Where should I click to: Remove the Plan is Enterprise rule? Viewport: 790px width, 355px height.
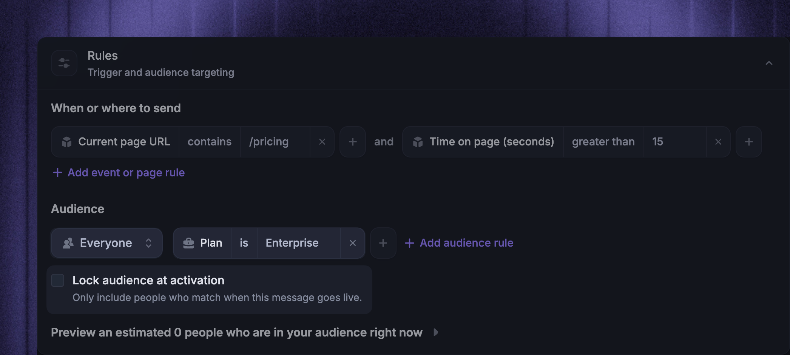point(353,243)
